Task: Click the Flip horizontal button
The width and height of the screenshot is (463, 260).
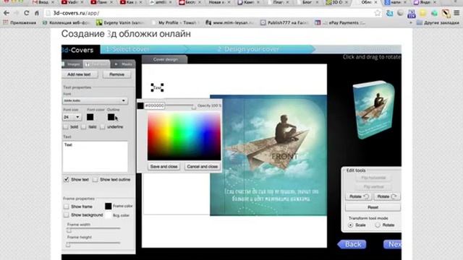Action: tap(373, 178)
